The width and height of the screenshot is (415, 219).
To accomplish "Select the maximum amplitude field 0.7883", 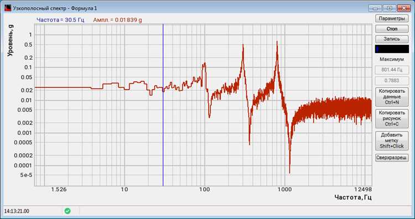I will click(x=392, y=81).
